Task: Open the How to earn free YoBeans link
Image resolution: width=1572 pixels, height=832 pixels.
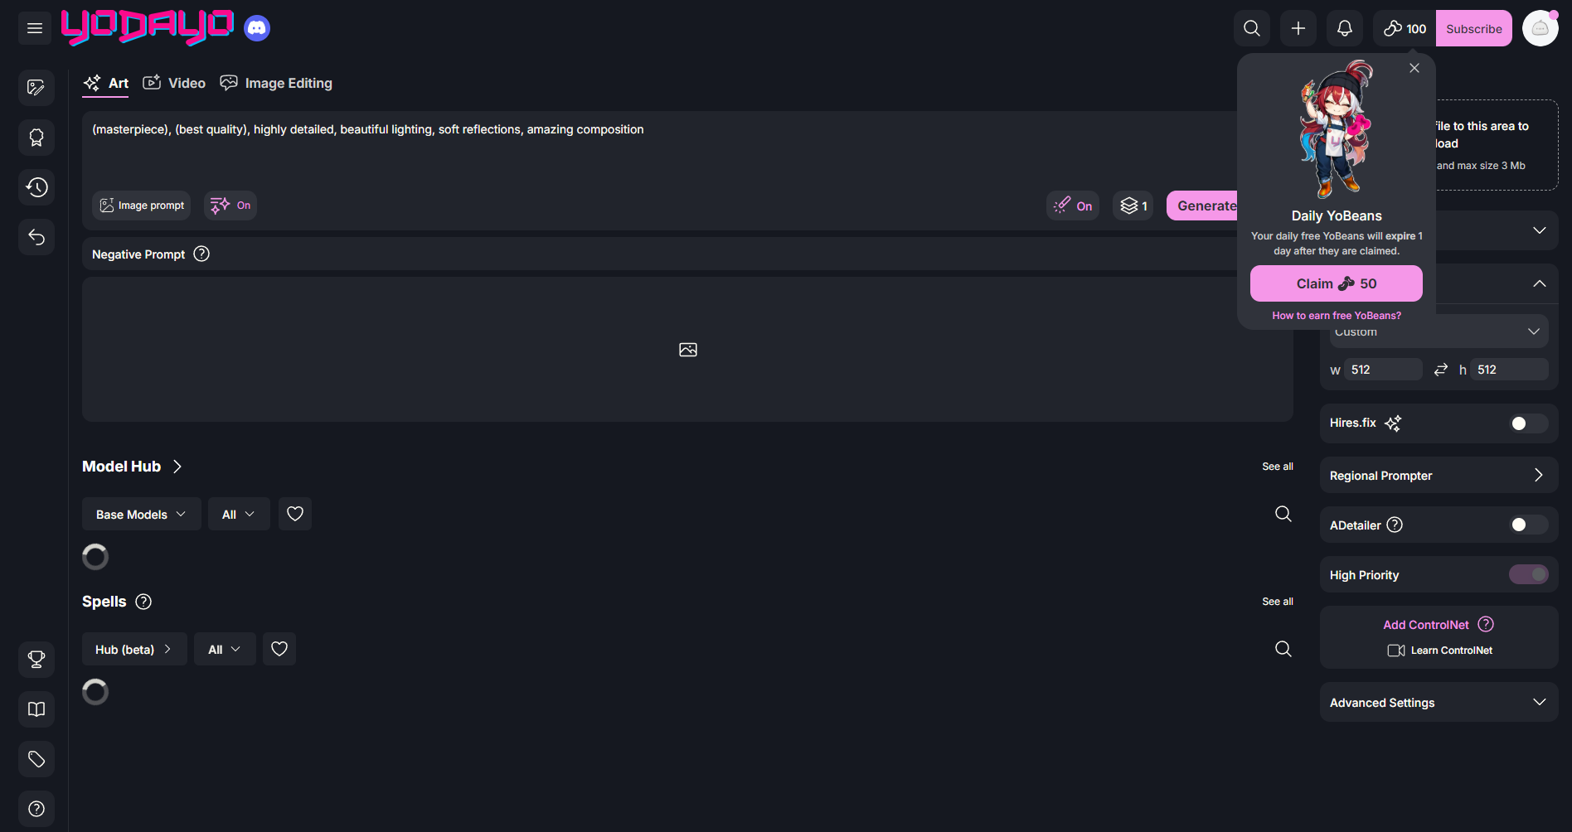Action: tap(1337, 316)
